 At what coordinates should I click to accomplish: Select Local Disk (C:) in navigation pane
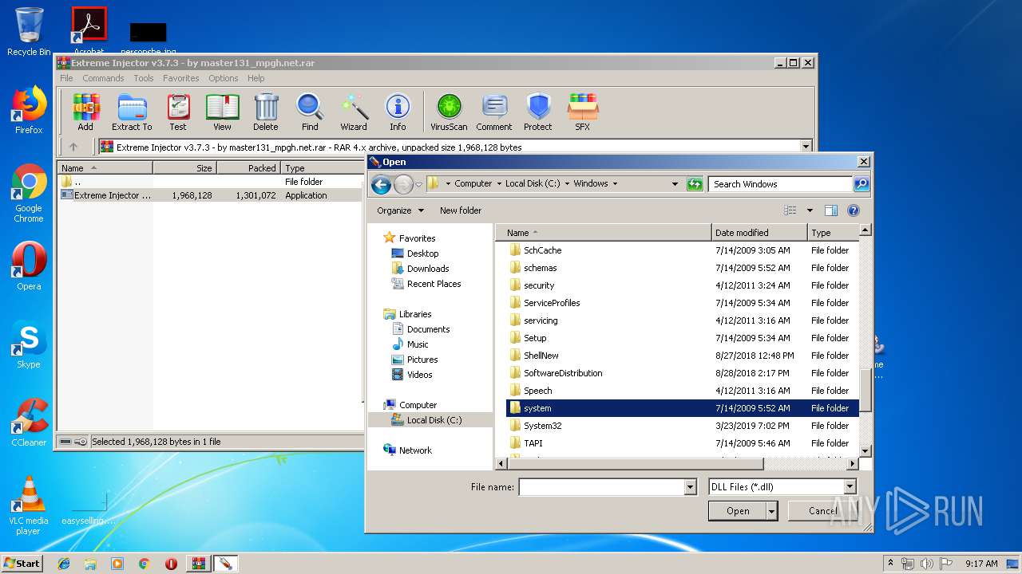point(434,420)
